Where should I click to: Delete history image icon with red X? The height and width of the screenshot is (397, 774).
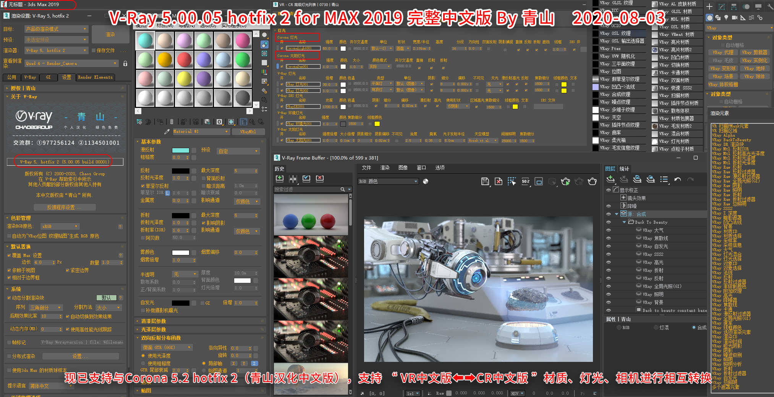320,178
